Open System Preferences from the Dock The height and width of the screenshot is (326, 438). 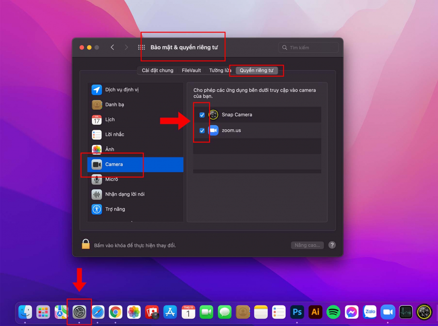[x=79, y=312]
